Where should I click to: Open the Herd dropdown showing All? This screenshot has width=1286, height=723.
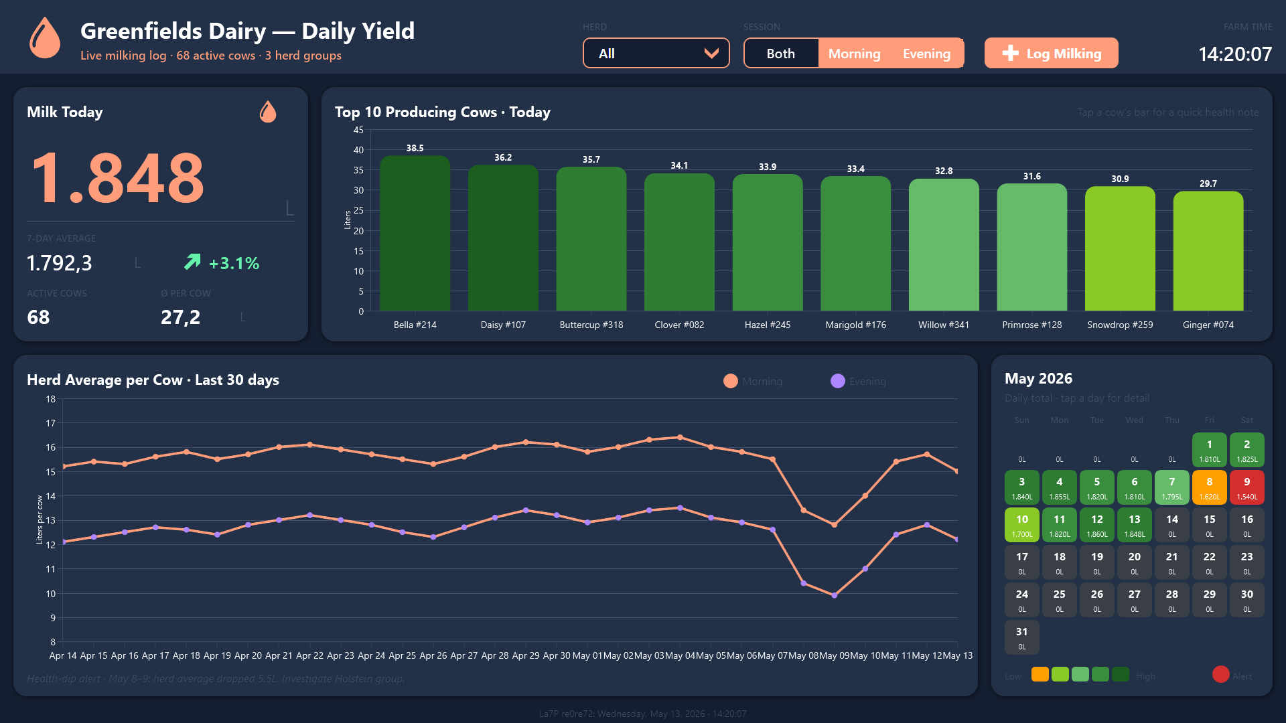[x=656, y=53]
